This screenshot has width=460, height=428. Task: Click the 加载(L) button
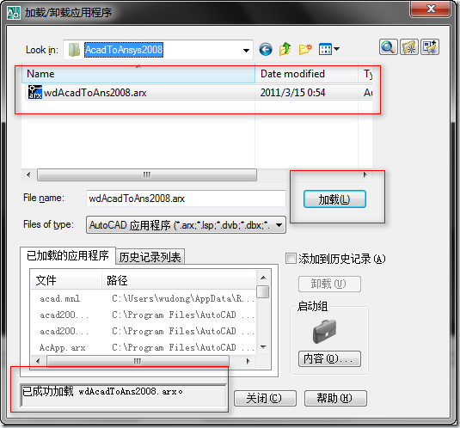(x=334, y=199)
